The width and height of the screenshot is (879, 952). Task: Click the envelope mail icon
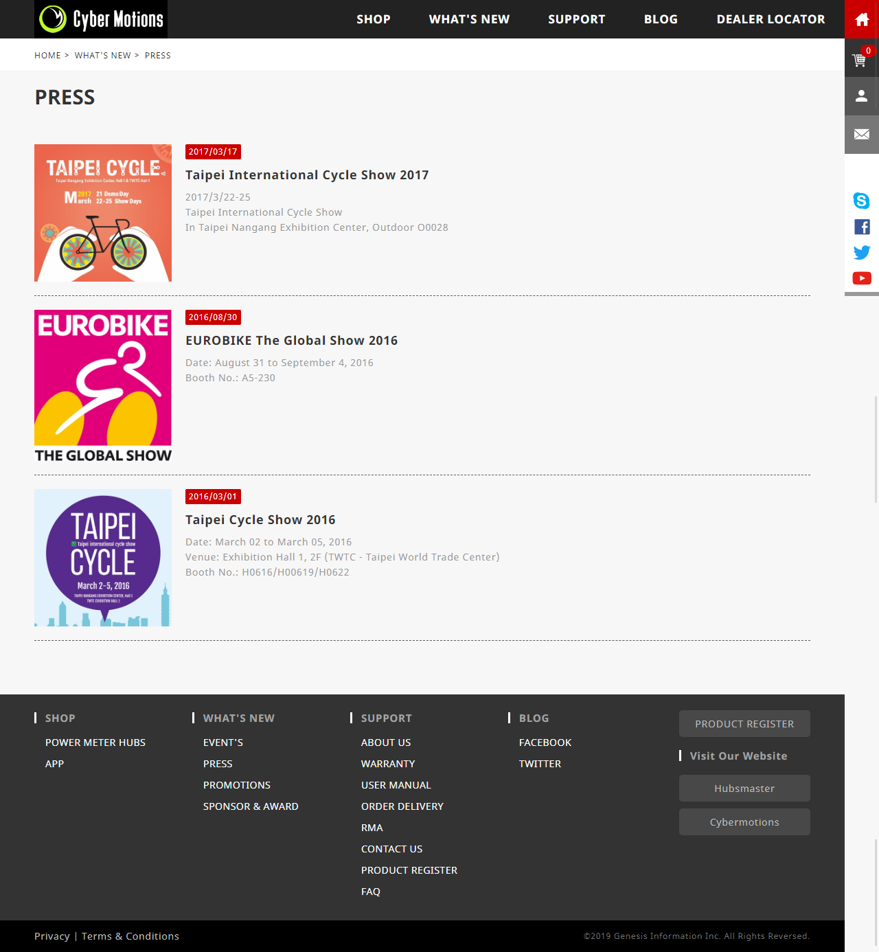(x=862, y=135)
